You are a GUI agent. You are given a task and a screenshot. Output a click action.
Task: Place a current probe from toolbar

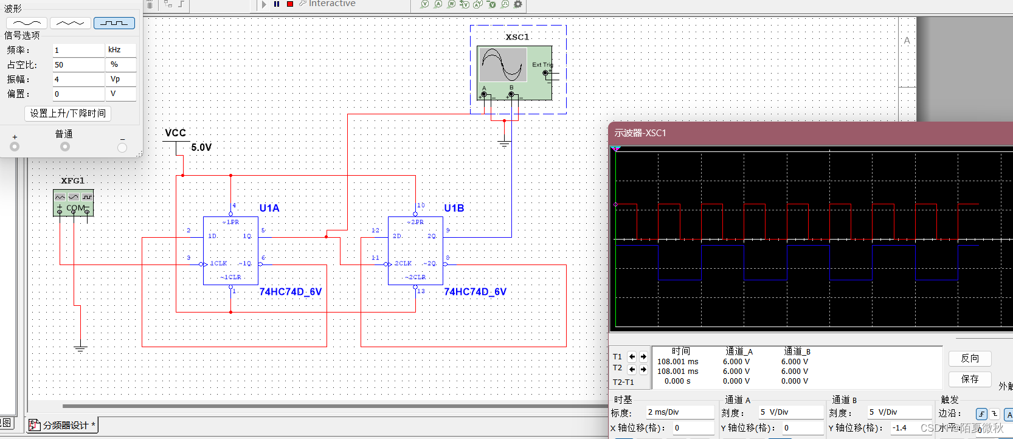(x=438, y=4)
